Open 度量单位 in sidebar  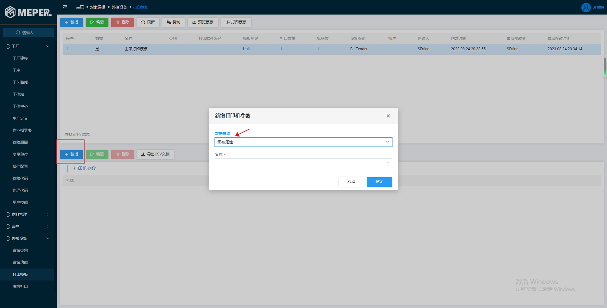click(x=20, y=154)
